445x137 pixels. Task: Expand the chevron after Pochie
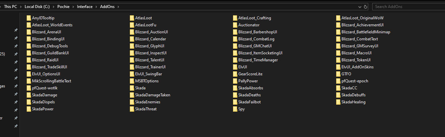[73, 7]
